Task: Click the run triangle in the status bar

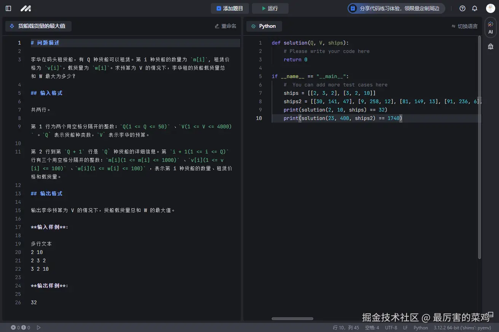Action: click(x=39, y=327)
